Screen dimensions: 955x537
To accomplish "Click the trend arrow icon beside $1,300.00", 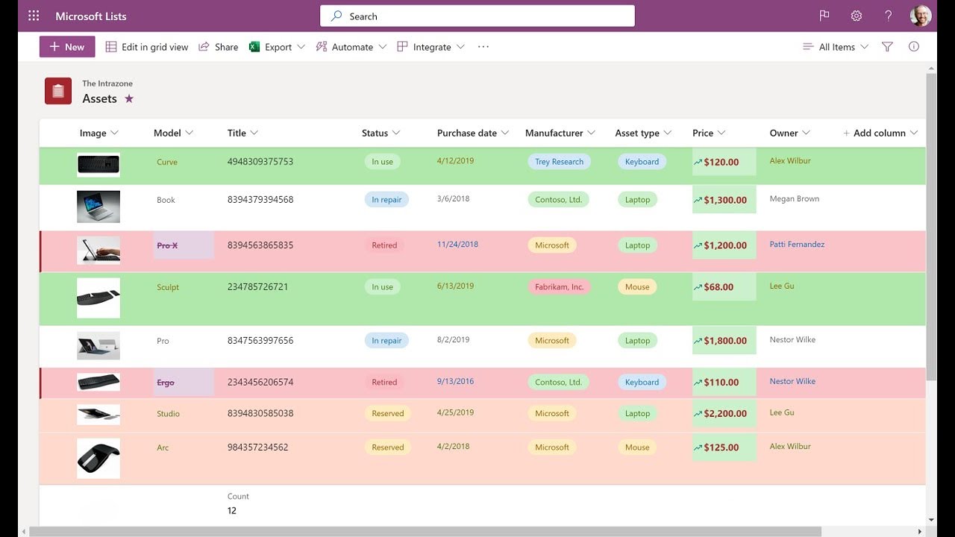I will 698,200.
